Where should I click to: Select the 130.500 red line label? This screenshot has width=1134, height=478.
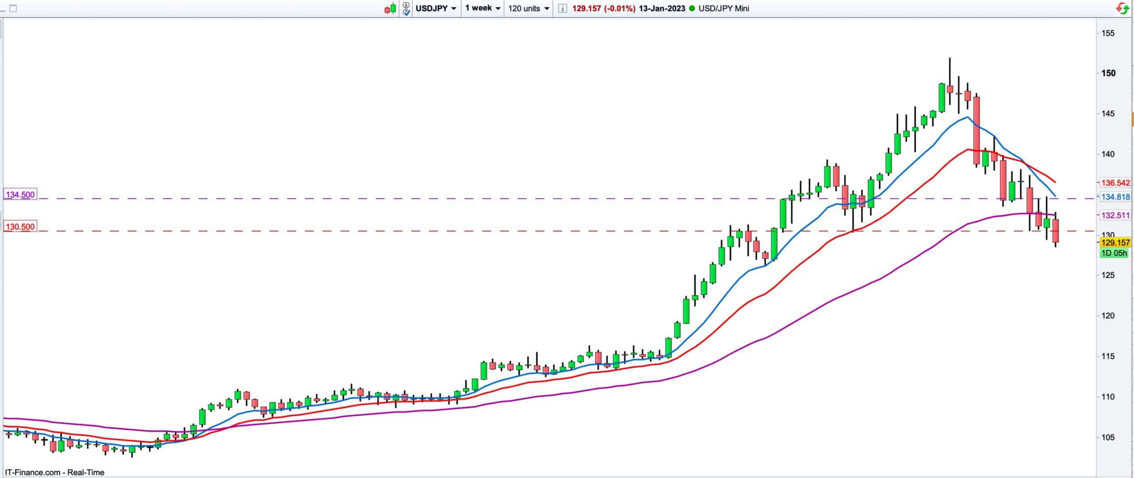pyautogui.click(x=20, y=227)
